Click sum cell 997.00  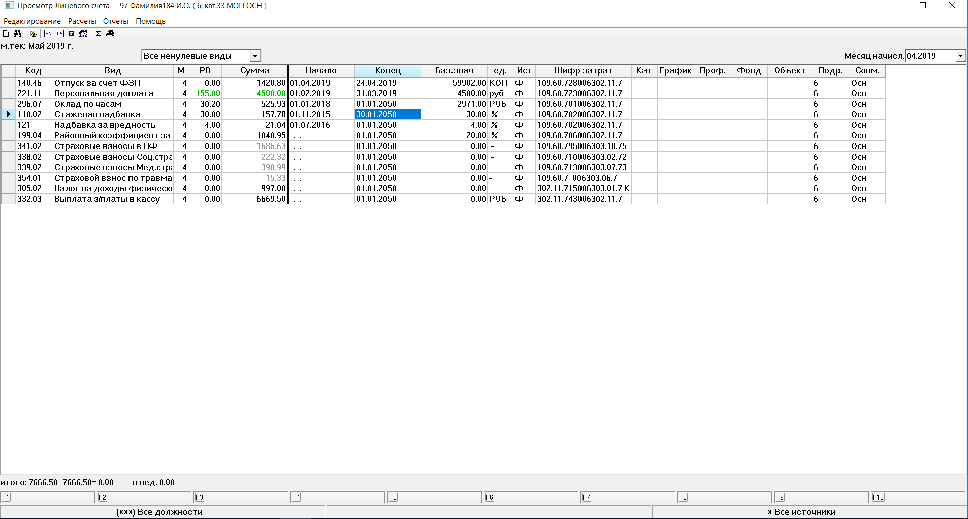coord(255,188)
